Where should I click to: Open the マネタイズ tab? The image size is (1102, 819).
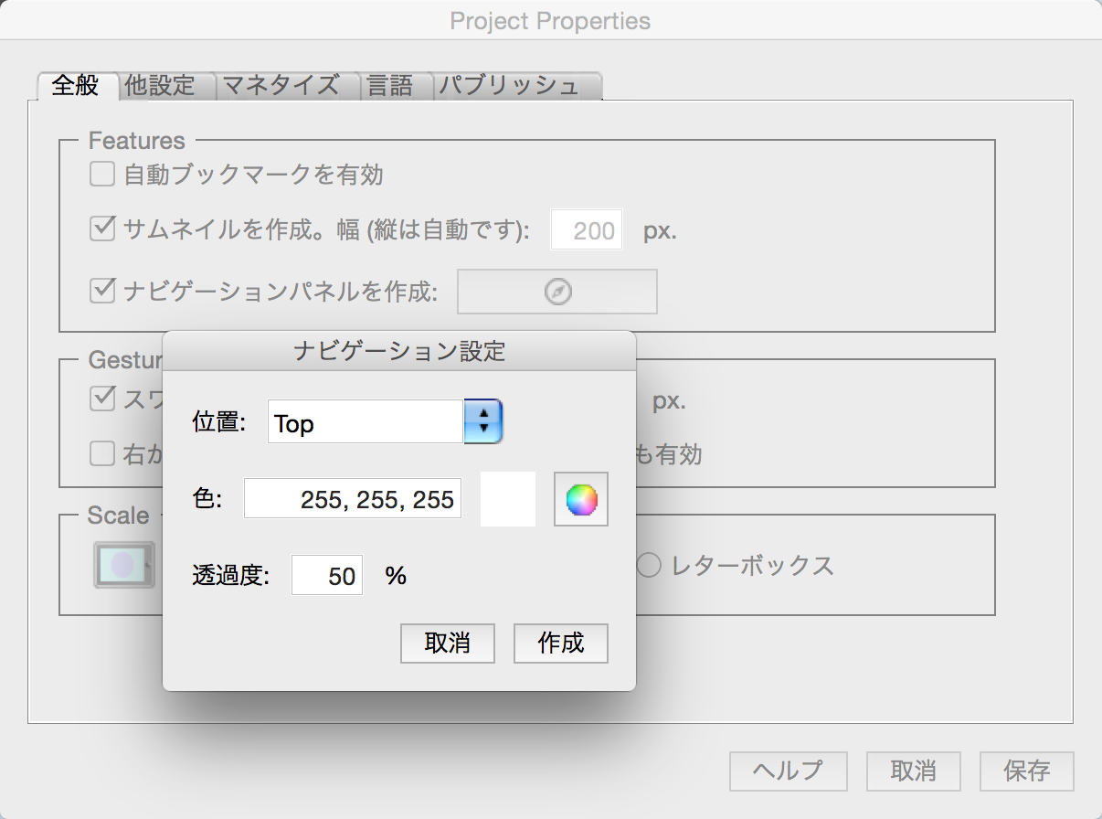[281, 86]
